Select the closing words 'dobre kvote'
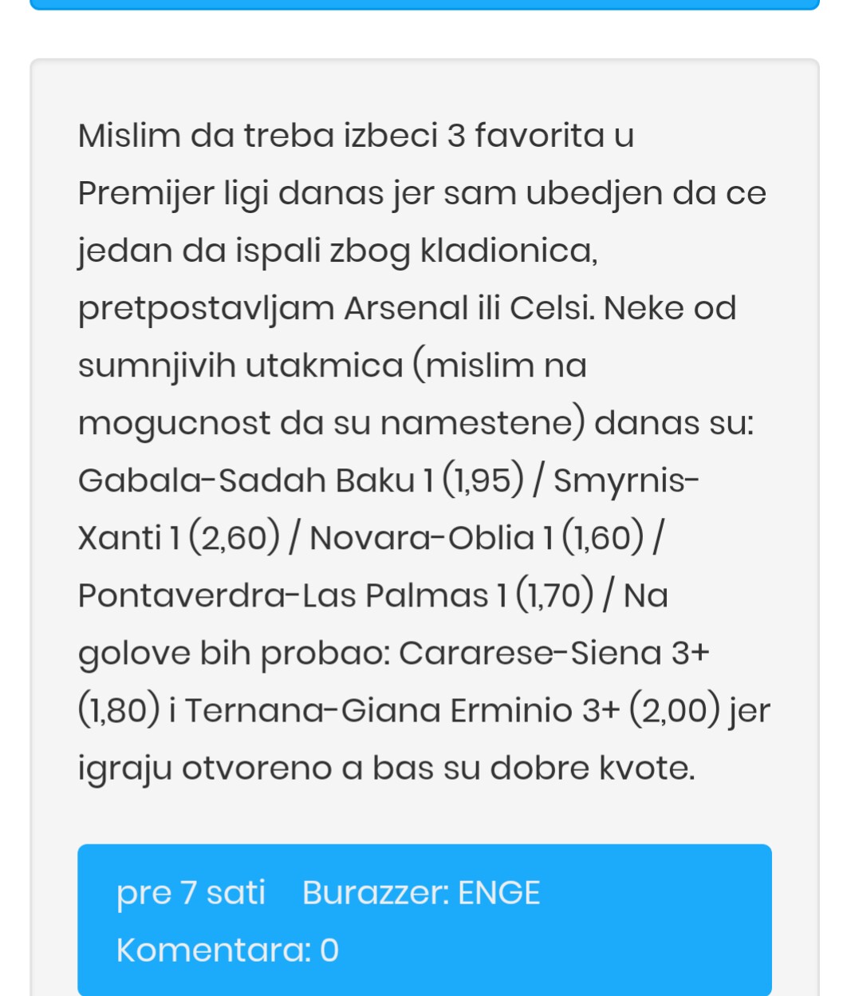This screenshot has height=996, width=855. point(592,768)
